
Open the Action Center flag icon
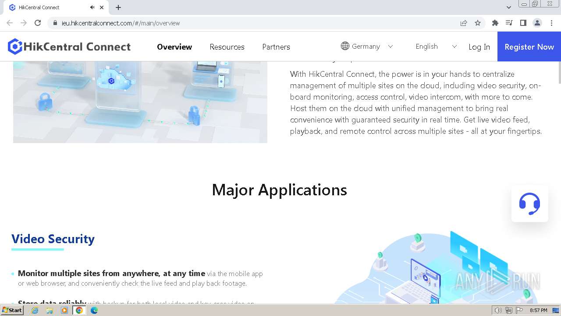pos(519,310)
